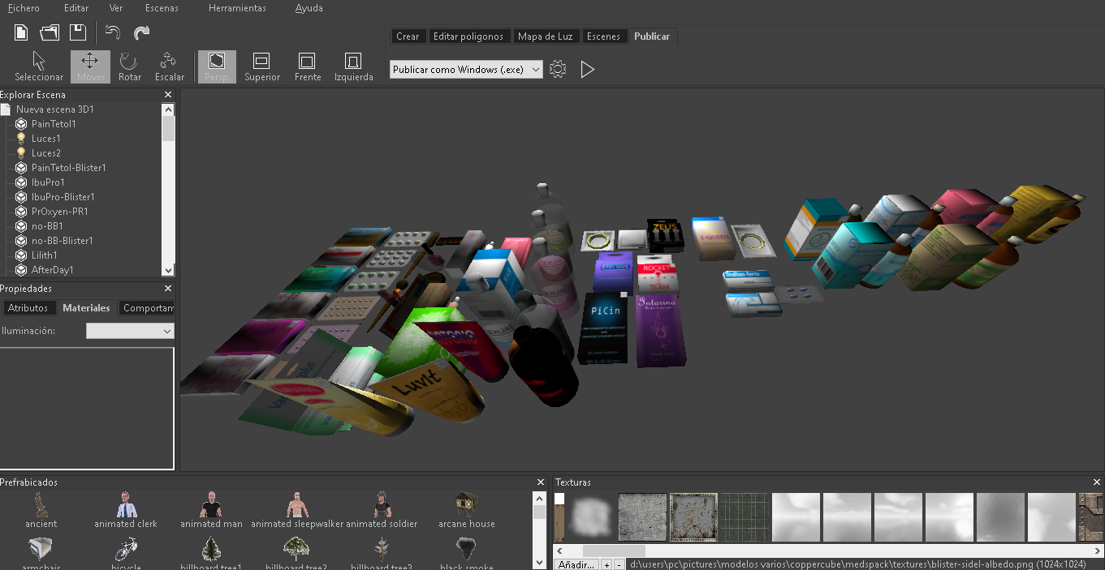Switch viewport to Izquierda view
This screenshot has width=1105, height=570.
tap(353, 66)
